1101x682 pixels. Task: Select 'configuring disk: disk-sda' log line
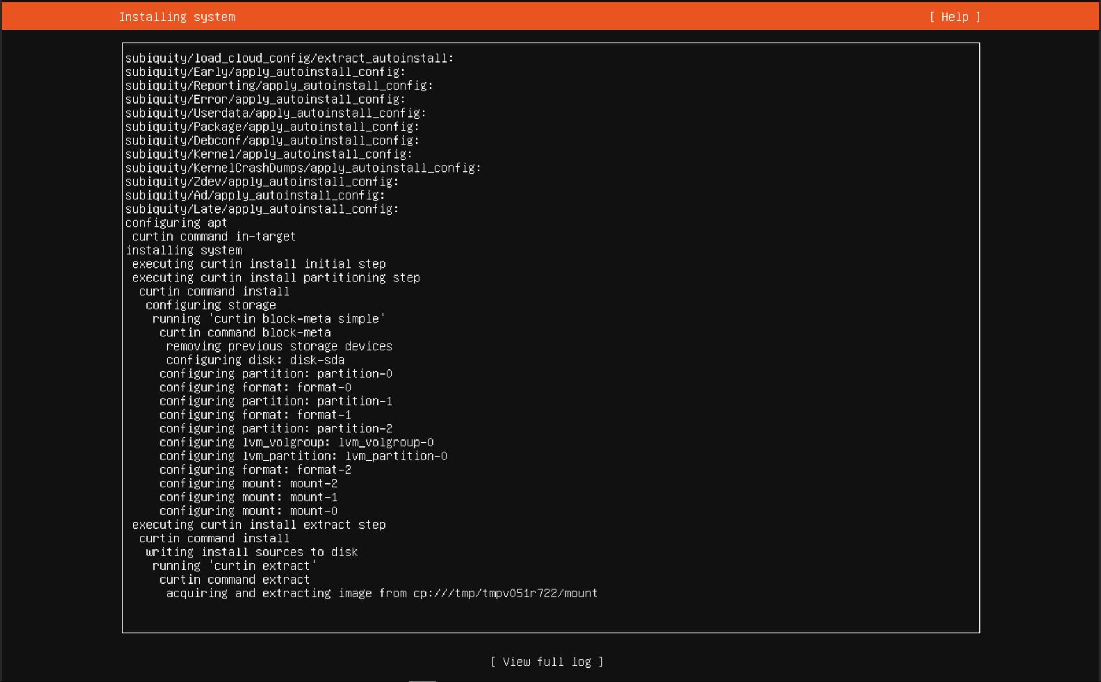[x=255, y=360]
